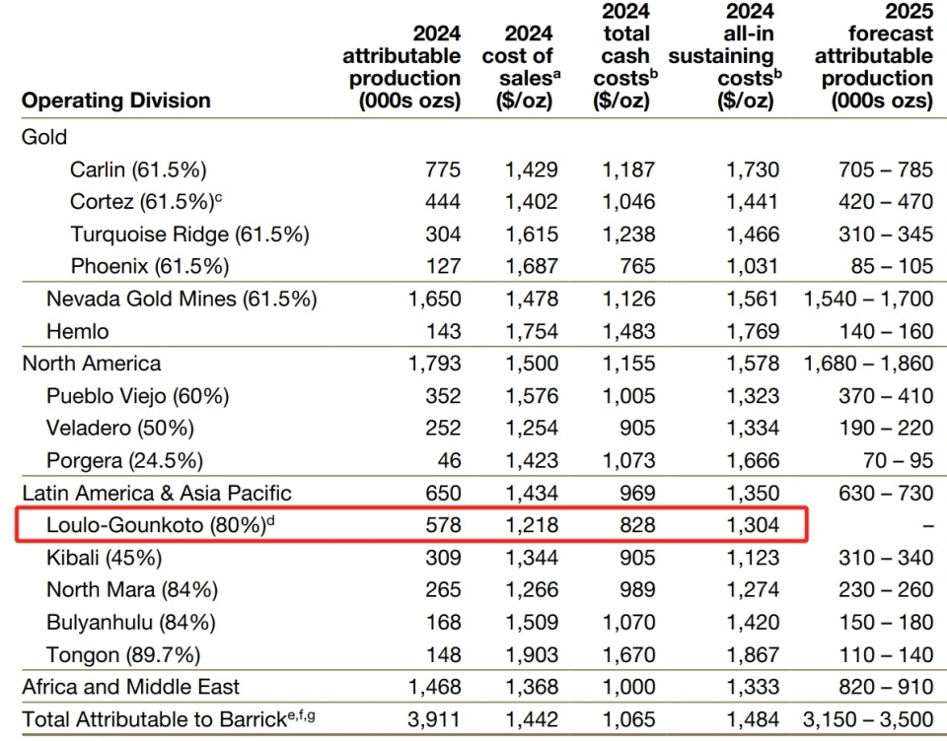The width and height of the screenshot is (947, 741).
Task: Click the "Africa and Middle East" label
Action: (x=131, y=687)
